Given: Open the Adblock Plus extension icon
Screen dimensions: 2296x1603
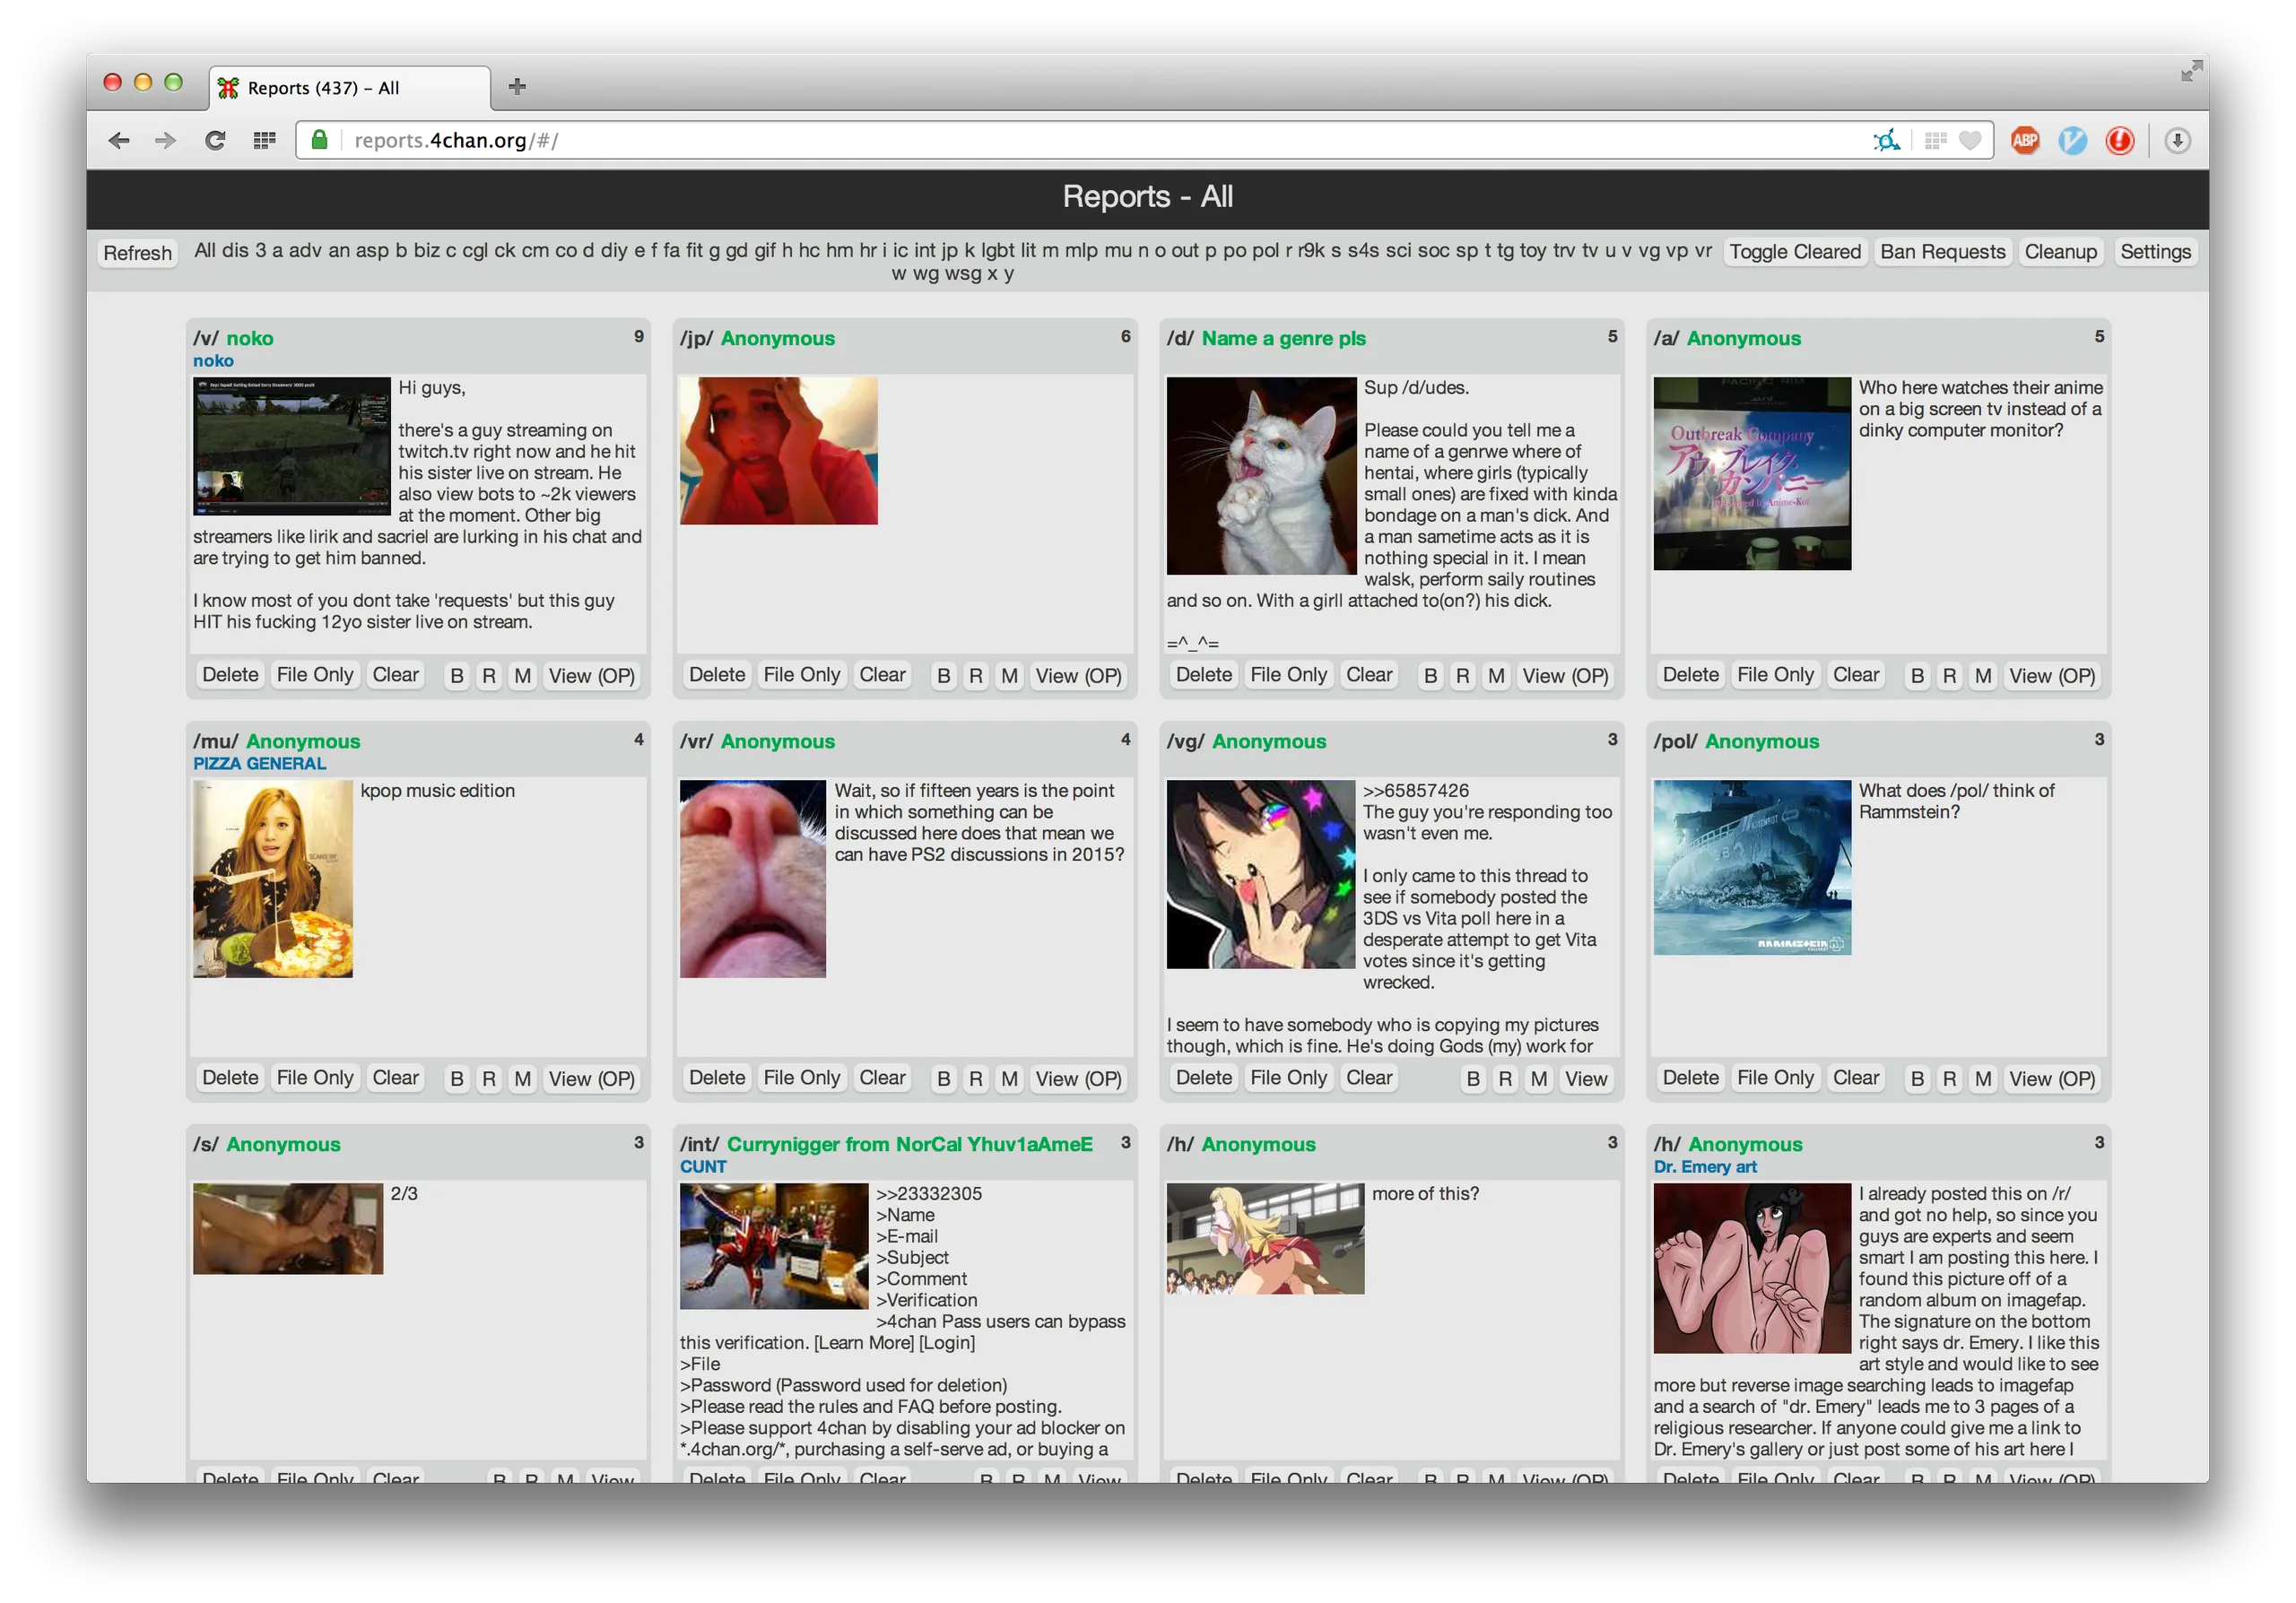Looking at the screenshot, I should pos(2025,141).
